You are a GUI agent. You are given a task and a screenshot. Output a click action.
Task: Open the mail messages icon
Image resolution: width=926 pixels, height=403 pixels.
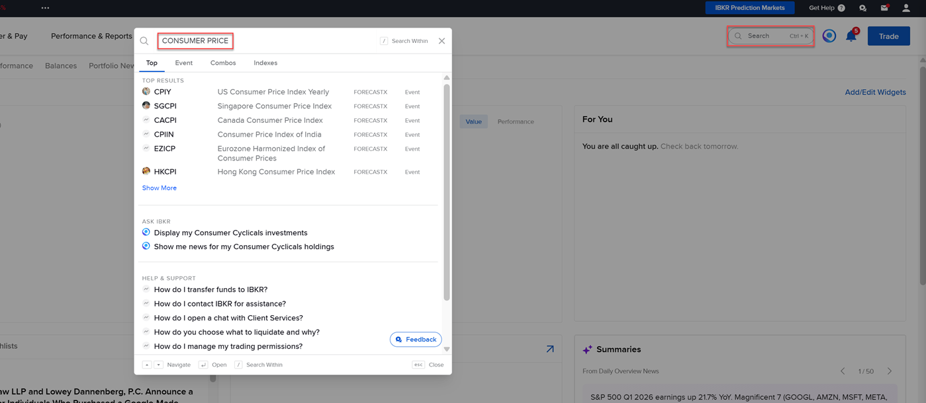[884, 8]
